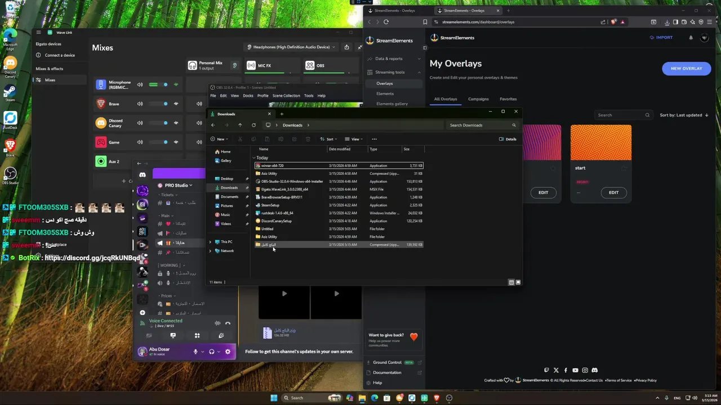Open the File menu in OBS
The height and width of the screenshot is (405, 721).
coord(213,96)
